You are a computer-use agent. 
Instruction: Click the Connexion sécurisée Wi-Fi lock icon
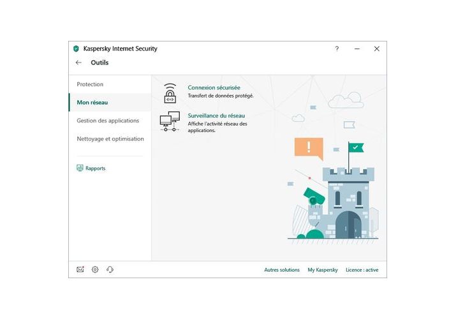[169, 93]
